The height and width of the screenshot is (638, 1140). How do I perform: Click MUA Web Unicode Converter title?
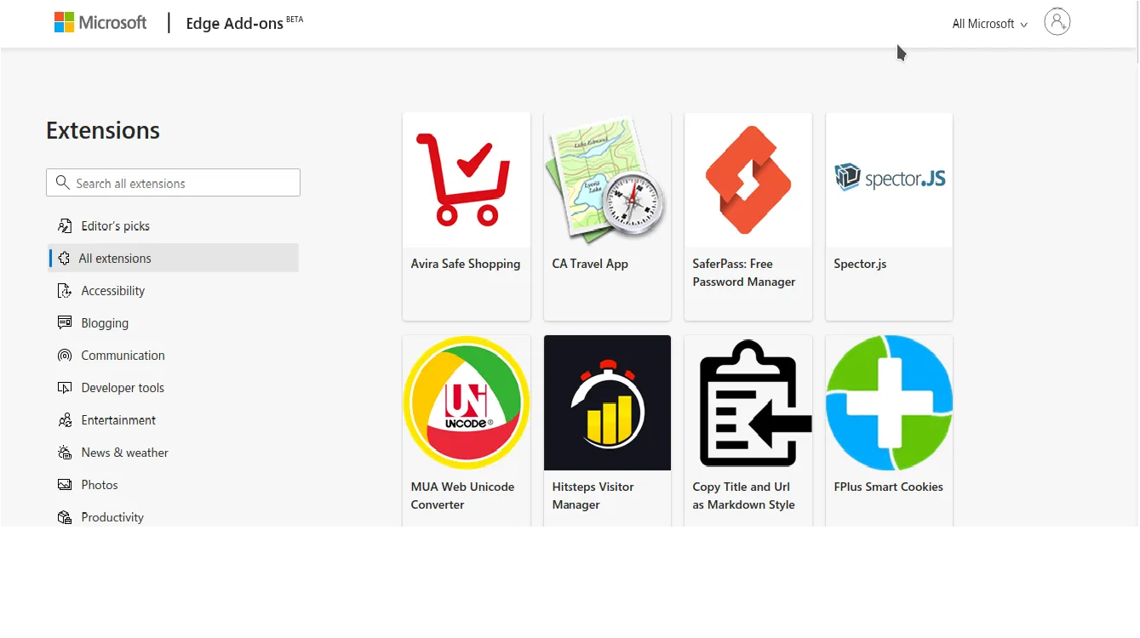pyautogui.click(x=462, y=496)
